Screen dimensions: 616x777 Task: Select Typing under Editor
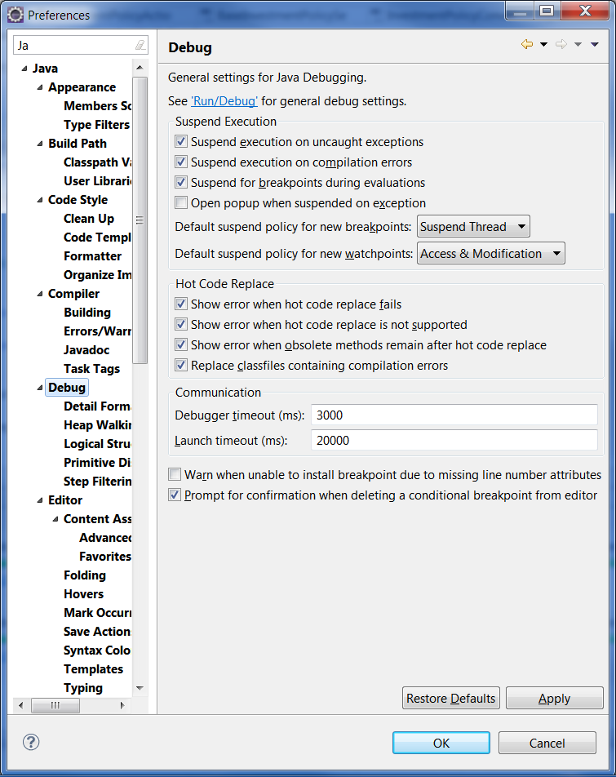coord(83,688)
